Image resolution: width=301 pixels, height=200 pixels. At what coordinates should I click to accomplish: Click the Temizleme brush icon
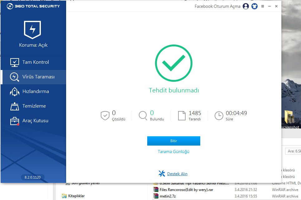pyautogui.click(x=15, y=106)
